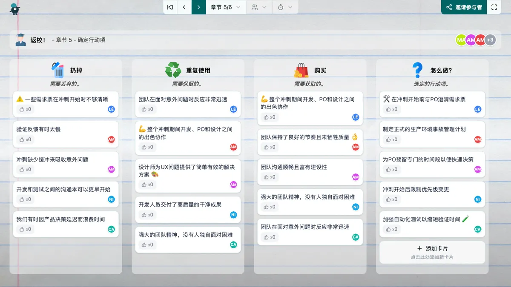Click the trash can icon in 扔掉 column

57,70
